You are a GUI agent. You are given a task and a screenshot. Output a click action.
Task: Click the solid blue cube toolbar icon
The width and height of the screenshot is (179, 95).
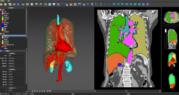(105, 4)
